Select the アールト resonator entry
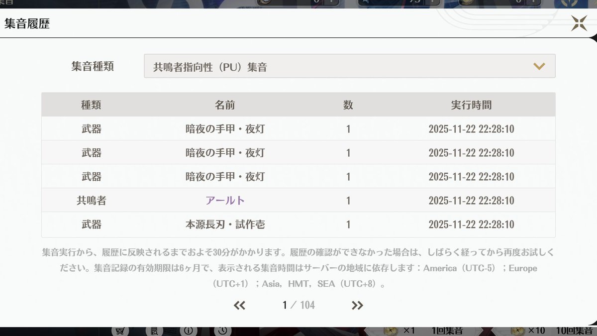Screen dimensions: 597x336 point(225,201)
